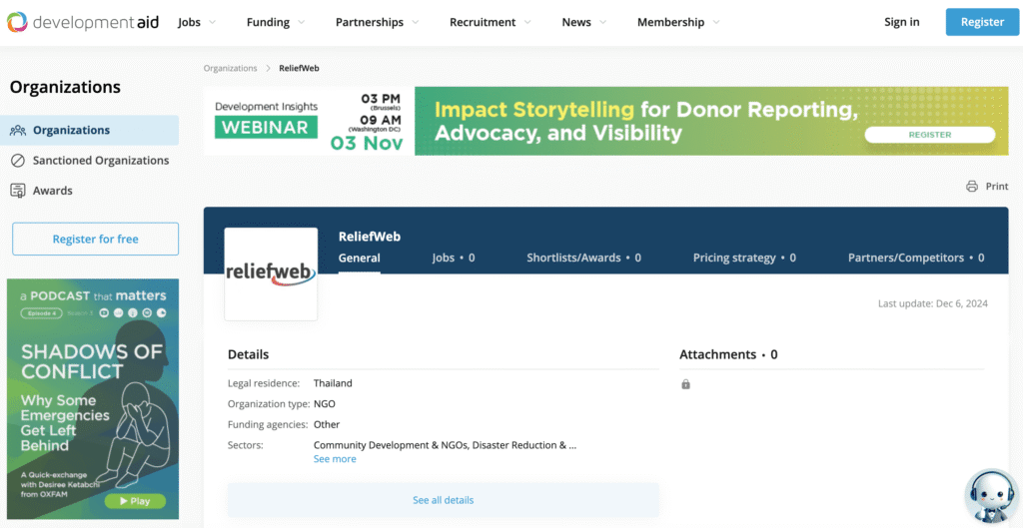Expand sectors with See more link
Image resolution: width=1023 pixels, height=528 pixels.
[335, 459]
